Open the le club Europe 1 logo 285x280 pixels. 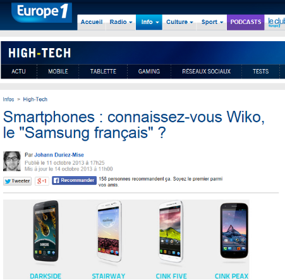pyautogui.click(x=276, y=22)
